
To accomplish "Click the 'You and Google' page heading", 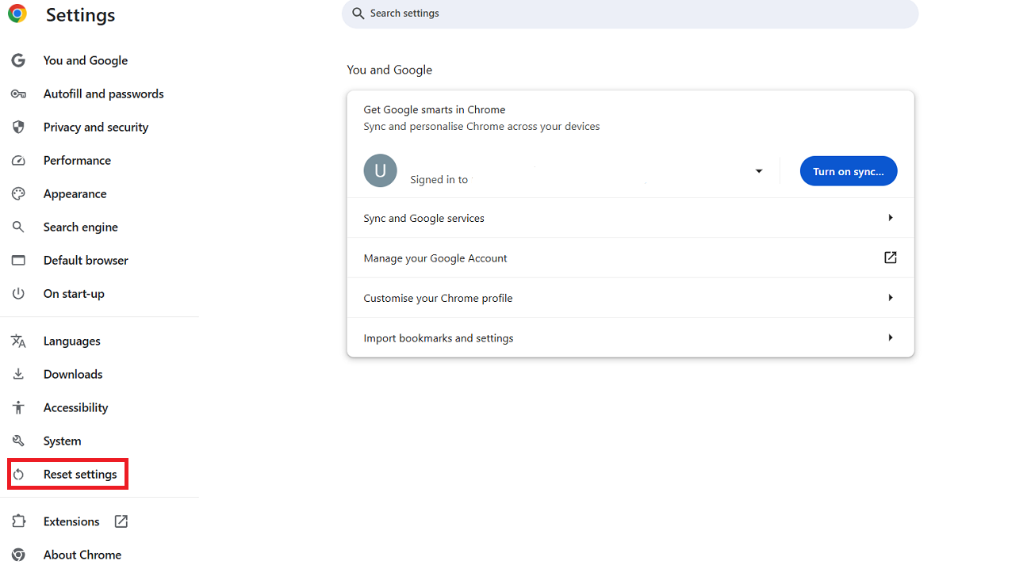I will point(389,70).
